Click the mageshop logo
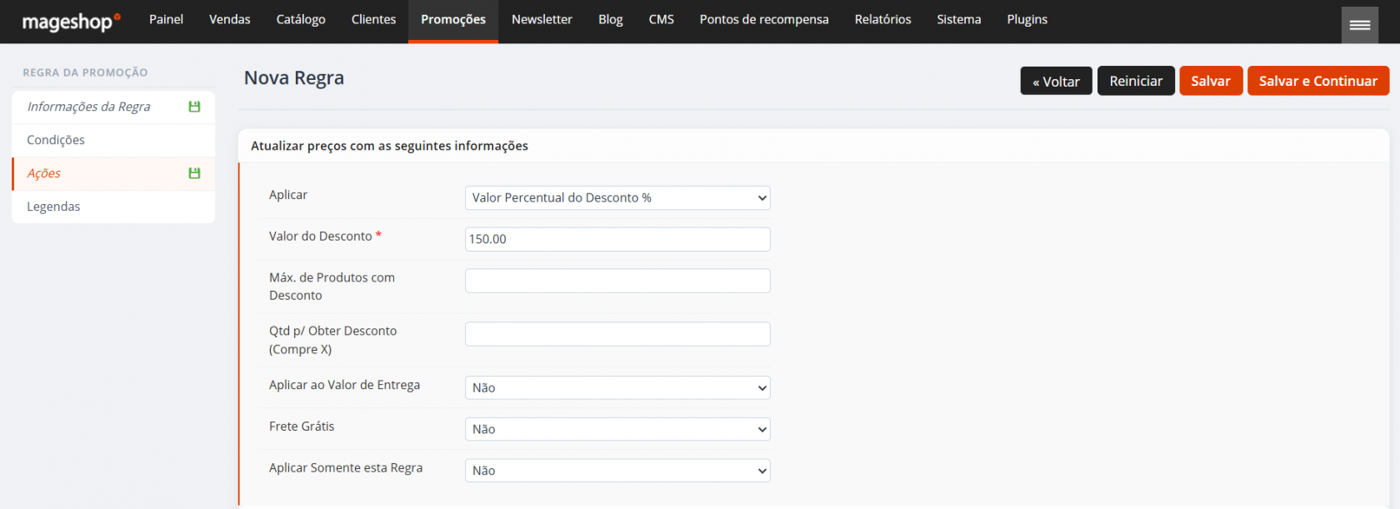Screen dimensions: 1400x509 [x=71, y=22]
